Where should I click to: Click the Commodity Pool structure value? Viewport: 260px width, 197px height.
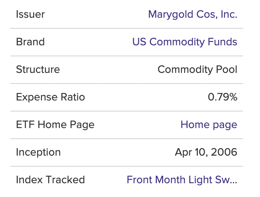click(x=197, y=69)
